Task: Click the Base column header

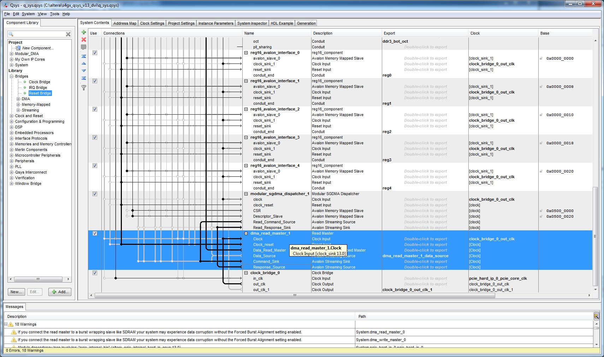Action: pos(565,33)
